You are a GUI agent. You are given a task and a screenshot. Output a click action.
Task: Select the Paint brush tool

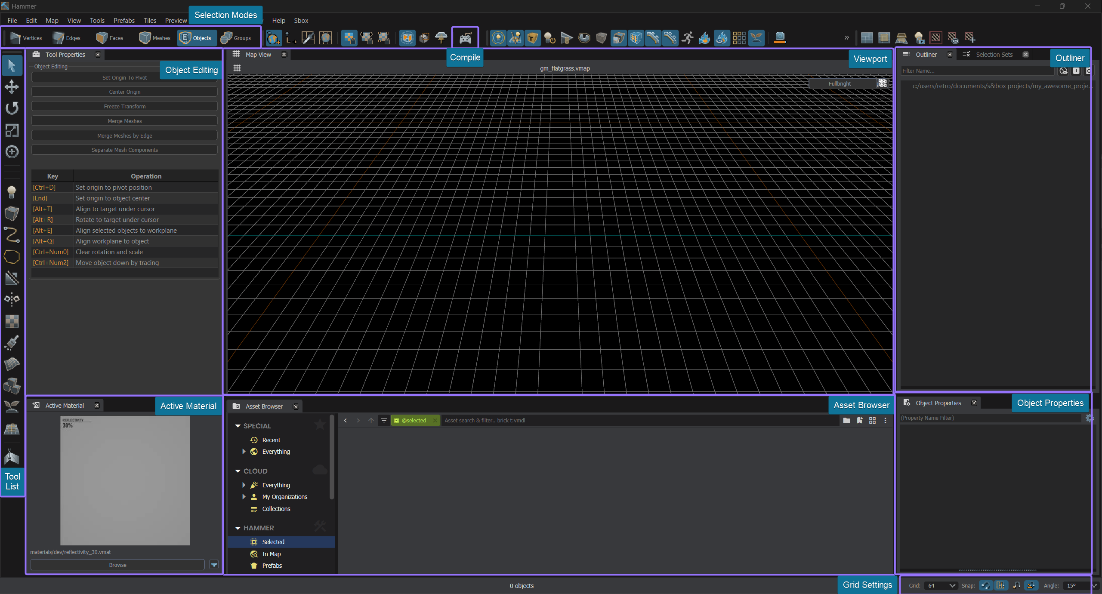pyautogui.click(x=12, y=342)
